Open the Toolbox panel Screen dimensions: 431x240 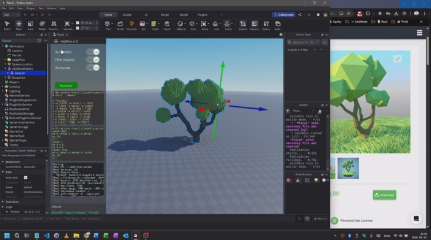pyautogui.click(x=266, y=25)
